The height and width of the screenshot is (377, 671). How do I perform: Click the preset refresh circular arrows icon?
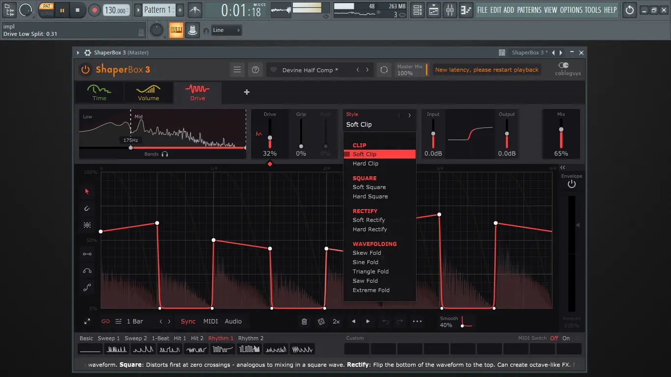click(x=384, y=70)
